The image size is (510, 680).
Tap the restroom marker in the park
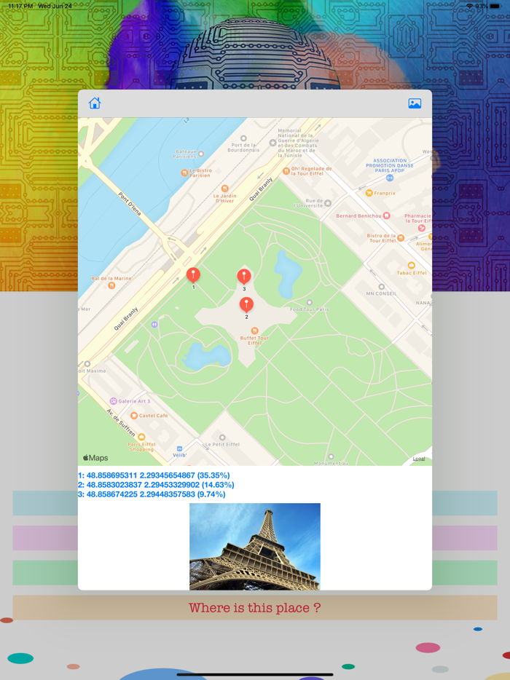pos(154,325)
